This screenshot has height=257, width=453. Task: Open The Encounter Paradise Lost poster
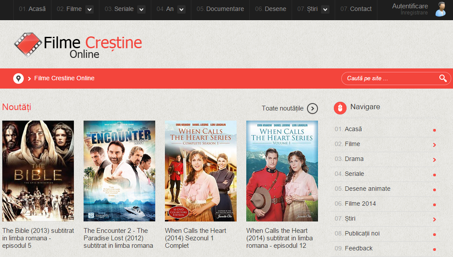[119, 171]
